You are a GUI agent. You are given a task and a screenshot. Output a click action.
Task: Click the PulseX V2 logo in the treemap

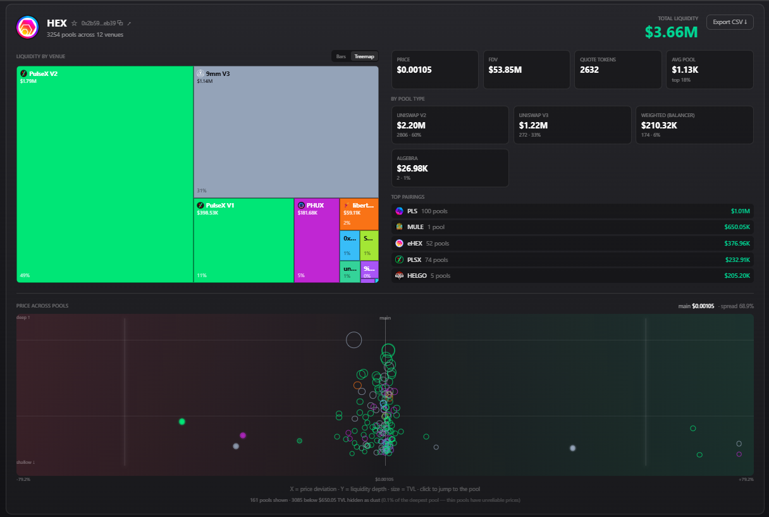click(23, 73)
